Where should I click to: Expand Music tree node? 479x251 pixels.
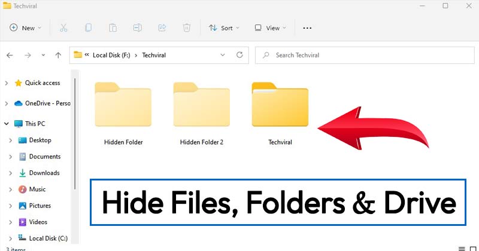tap(11, 189)
